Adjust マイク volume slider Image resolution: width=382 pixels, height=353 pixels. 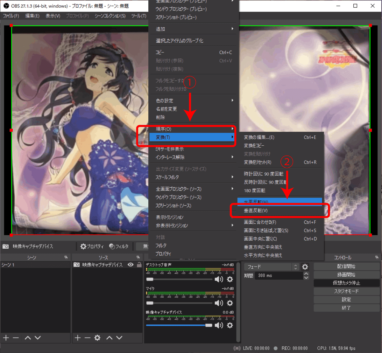pos(179,303)
